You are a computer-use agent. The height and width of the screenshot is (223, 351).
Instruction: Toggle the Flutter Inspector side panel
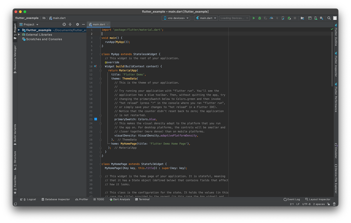point(336,64)
